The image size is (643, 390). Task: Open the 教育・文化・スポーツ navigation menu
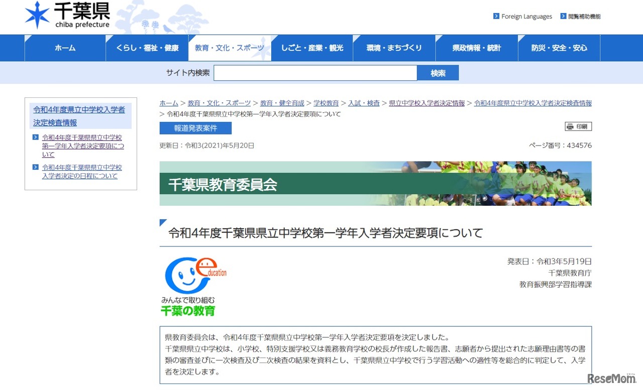(230, 47)
